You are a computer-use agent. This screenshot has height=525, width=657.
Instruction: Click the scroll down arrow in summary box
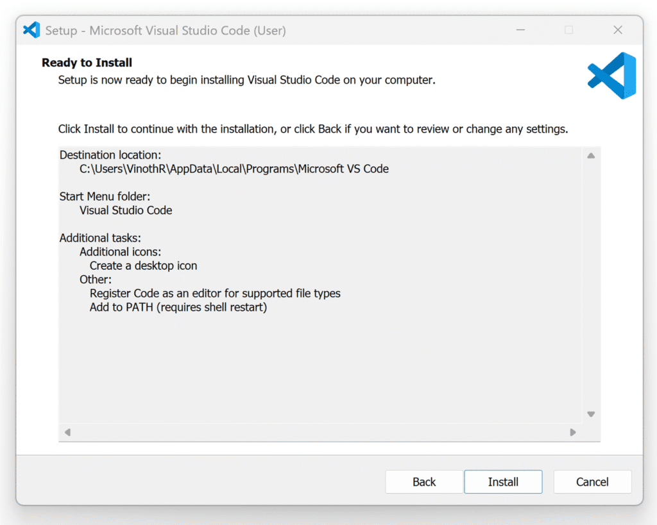click(591, 414)
